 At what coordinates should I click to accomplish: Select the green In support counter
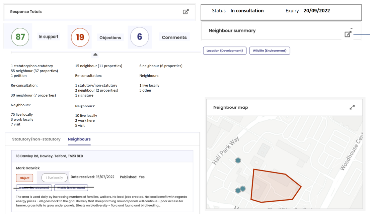click(x=20, y=37)
